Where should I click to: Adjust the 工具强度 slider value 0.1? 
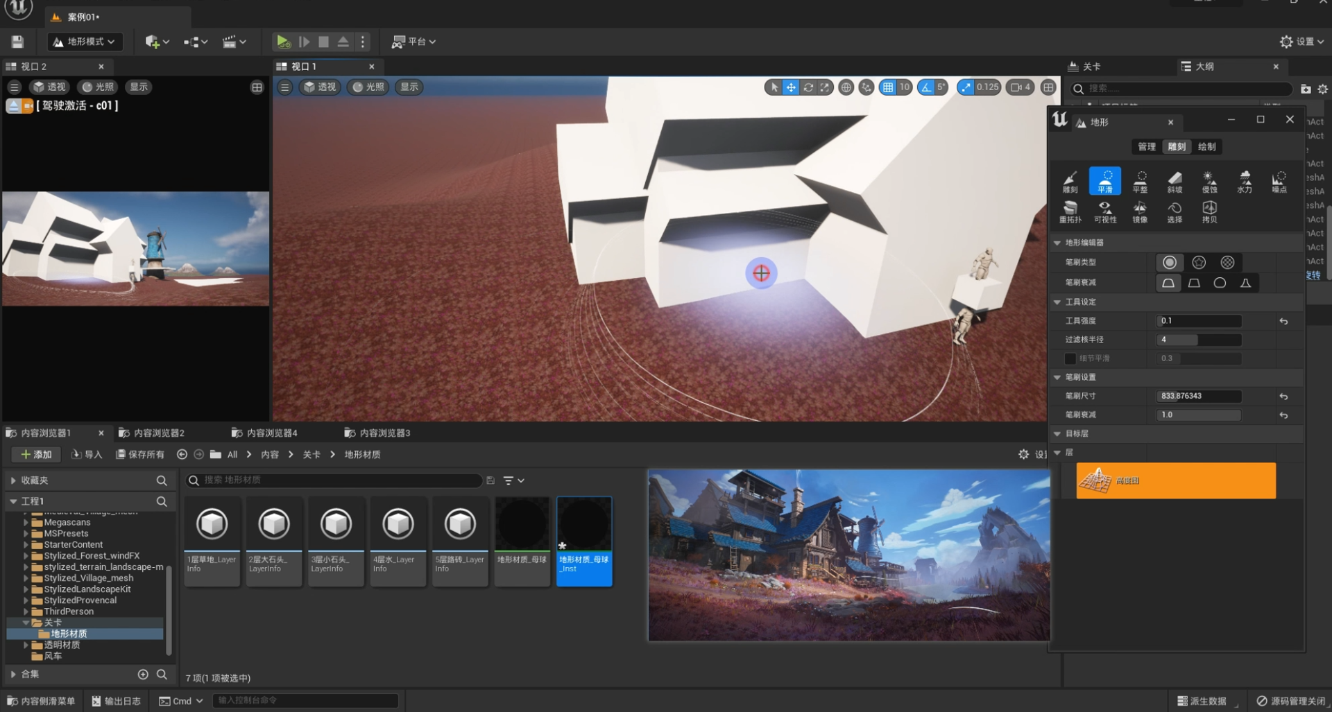[1199, 321]
